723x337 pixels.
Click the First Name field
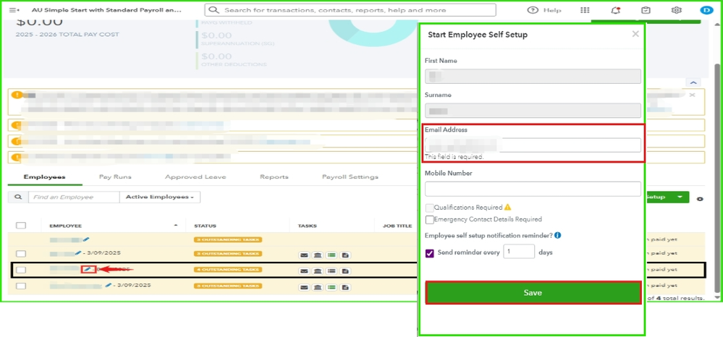[x=533, y=76]
